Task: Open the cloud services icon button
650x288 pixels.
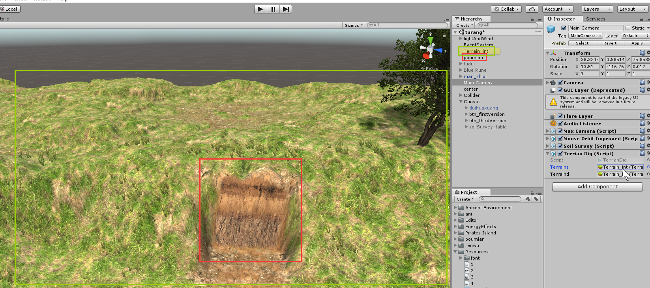Action: click(532, 9)
